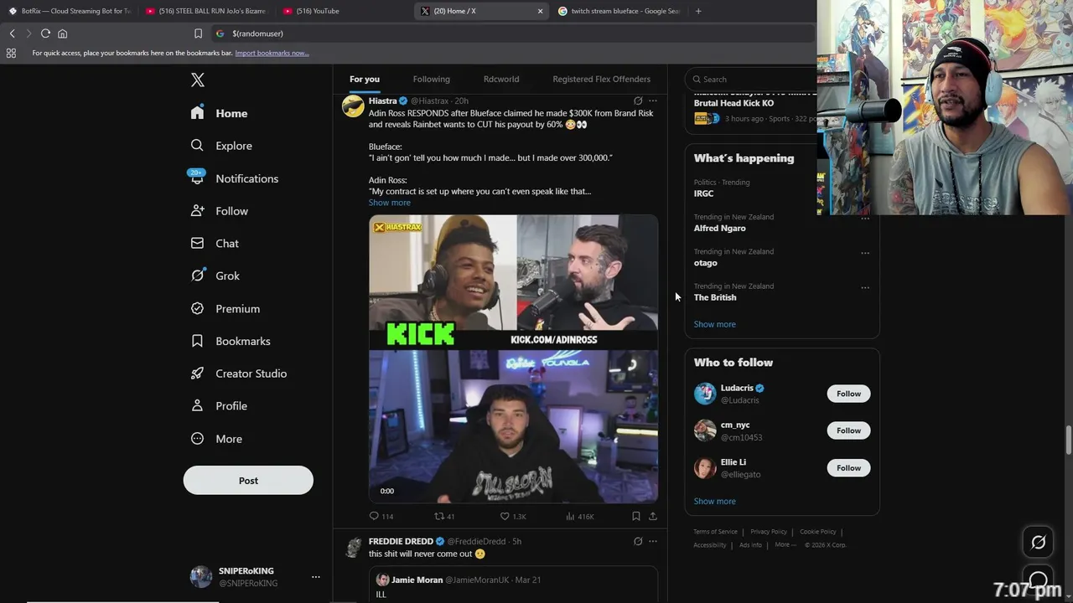Click Grok icon on Hiastra post
Viewport: 1073px width, 603px height.
pos(638,100)
